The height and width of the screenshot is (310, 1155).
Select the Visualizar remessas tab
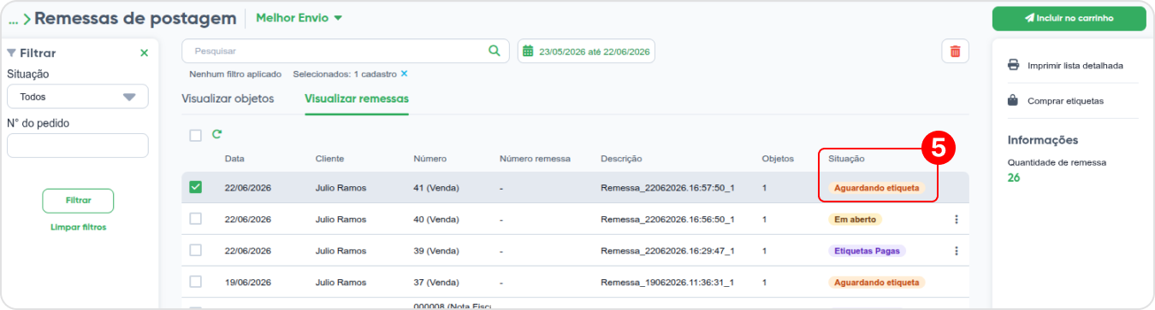point(357,98)
